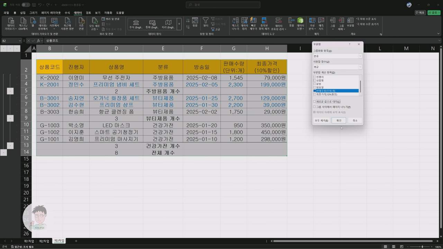Open the 그룹화할 항목 dropdown
The height and width of the screenshot is (249, 443).
pos(360,56)
